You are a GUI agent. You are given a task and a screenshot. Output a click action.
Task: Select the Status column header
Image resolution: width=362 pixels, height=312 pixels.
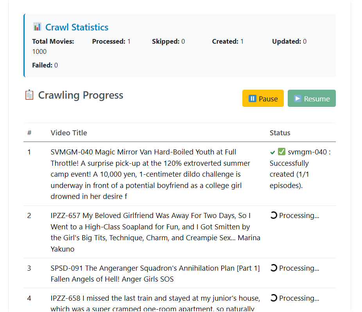280,133
